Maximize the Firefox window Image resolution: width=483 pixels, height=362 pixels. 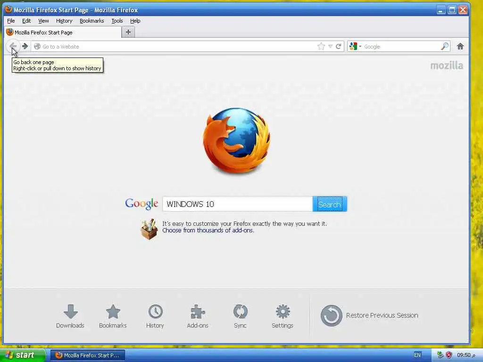452,10
